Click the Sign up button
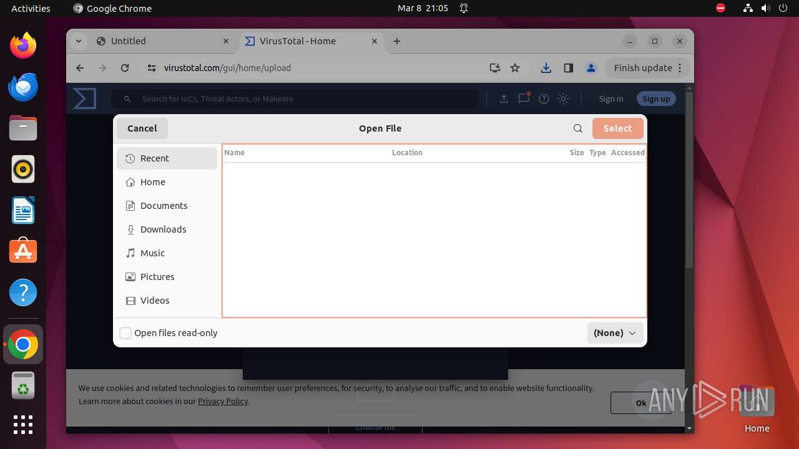 (656, 99)
